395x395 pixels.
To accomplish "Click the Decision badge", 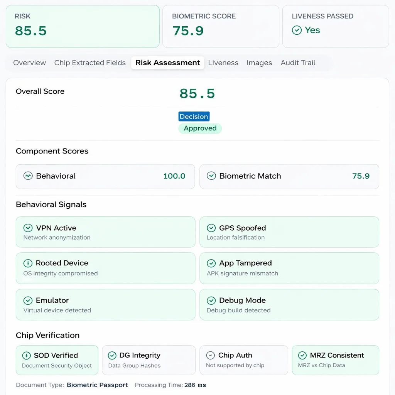I will pos(194,116).
